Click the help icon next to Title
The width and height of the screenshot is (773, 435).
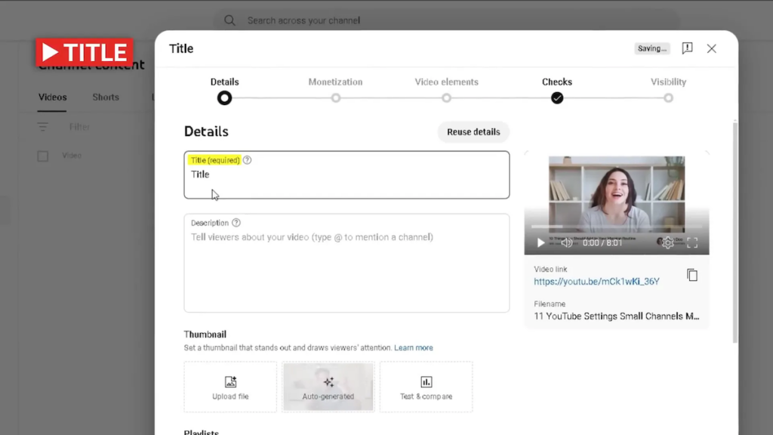click(248, 160)
